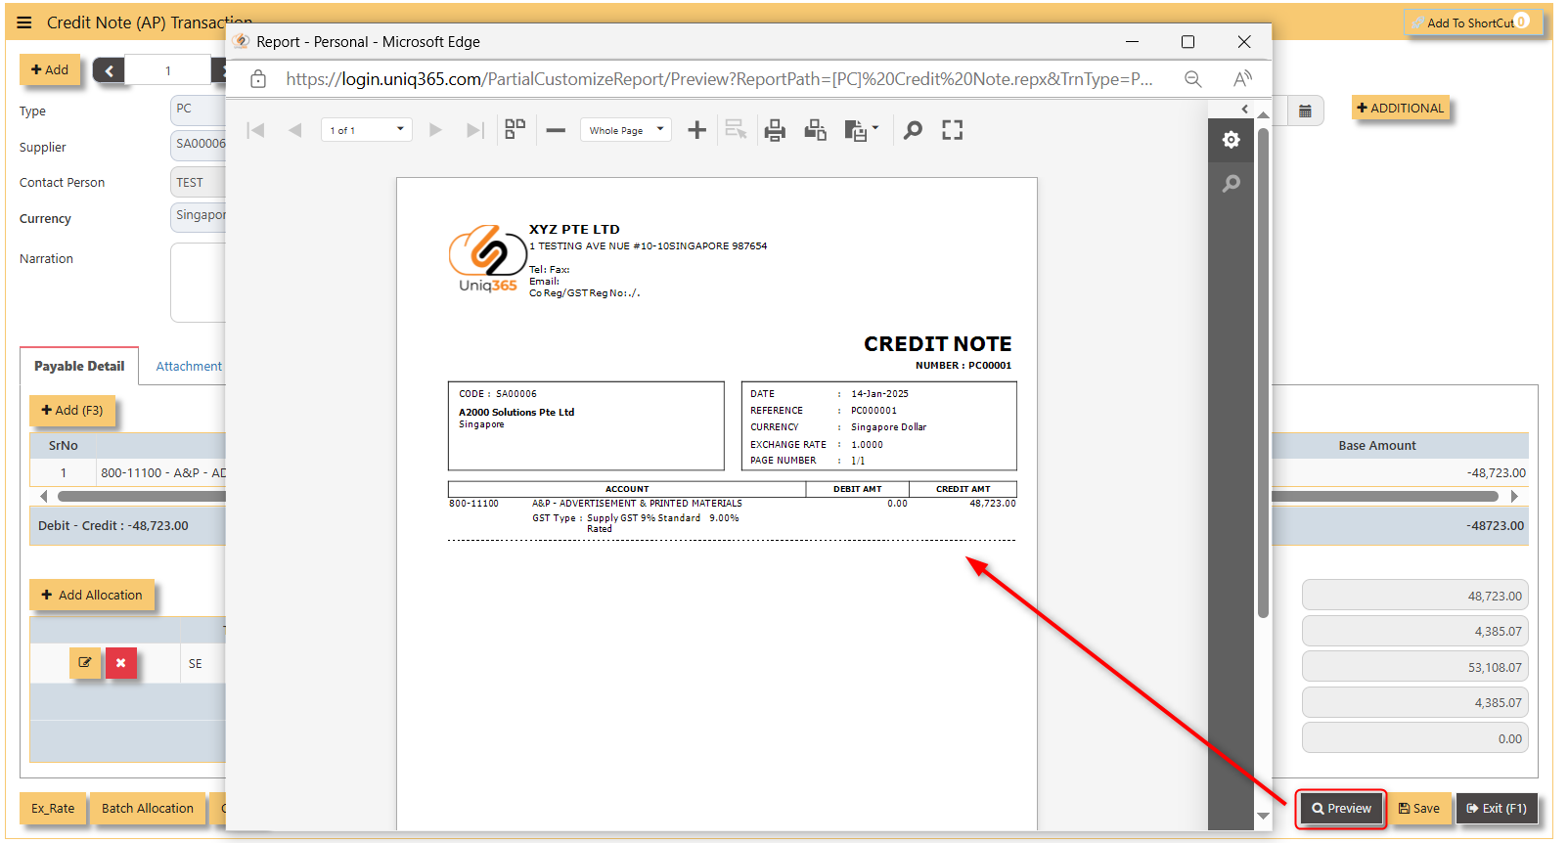The width and height of the screenshot is (1568, 843).
Task: Click Contact Person field showing TEST
Action: pos(199,182)
